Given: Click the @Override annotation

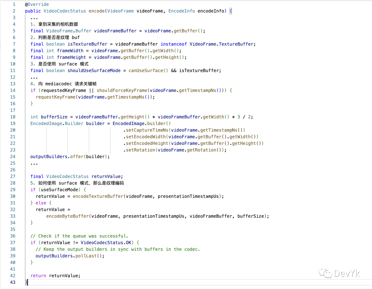Looking at the screenshot, I should click(x=37, y=4).
